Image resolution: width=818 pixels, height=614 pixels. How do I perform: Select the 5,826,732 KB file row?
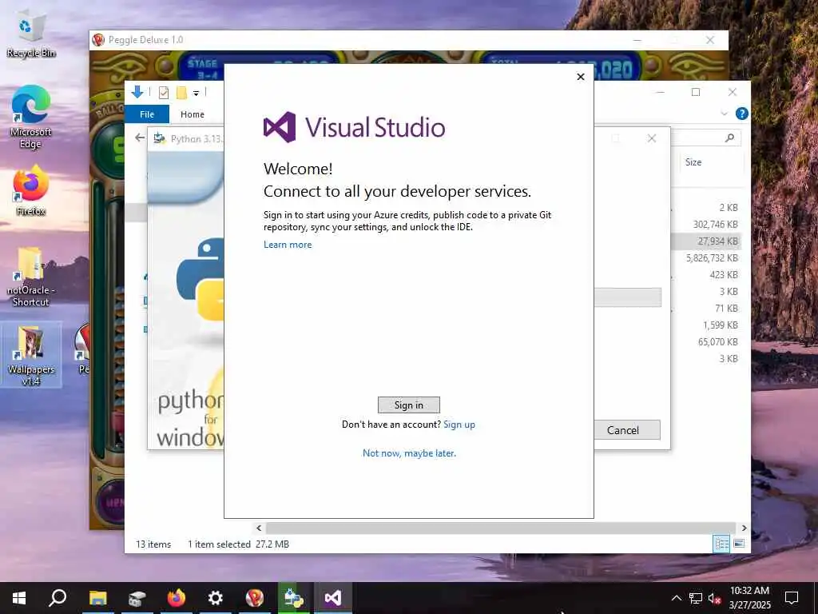[x=712, y=258]
